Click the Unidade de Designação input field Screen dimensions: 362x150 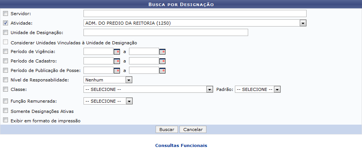click(166, 33)
